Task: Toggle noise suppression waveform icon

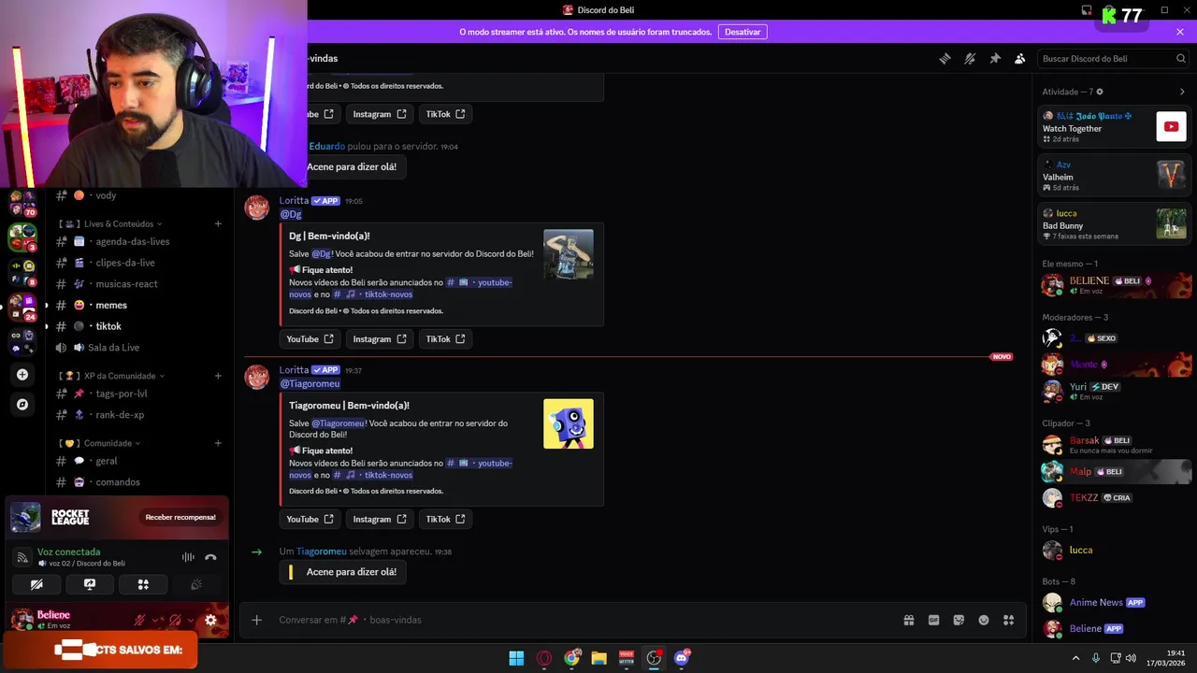Action: [188, 557]
